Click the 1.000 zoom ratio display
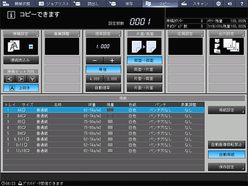248x186 pixels. tap(103, 46)
